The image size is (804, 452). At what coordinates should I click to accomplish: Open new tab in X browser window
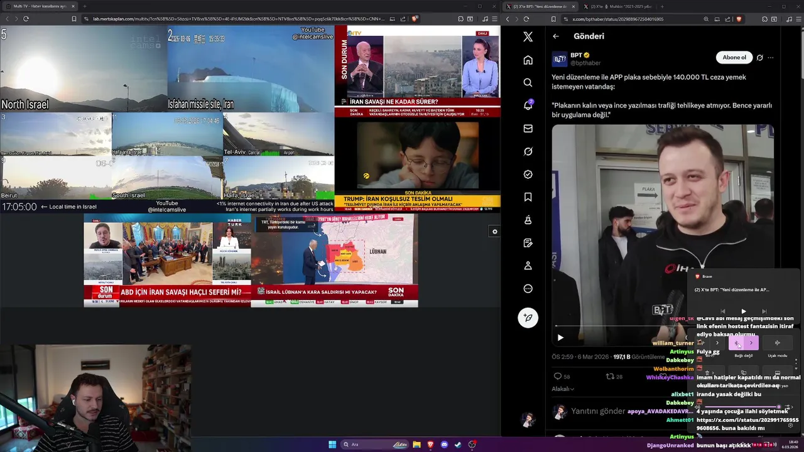[x=661, y=6]
